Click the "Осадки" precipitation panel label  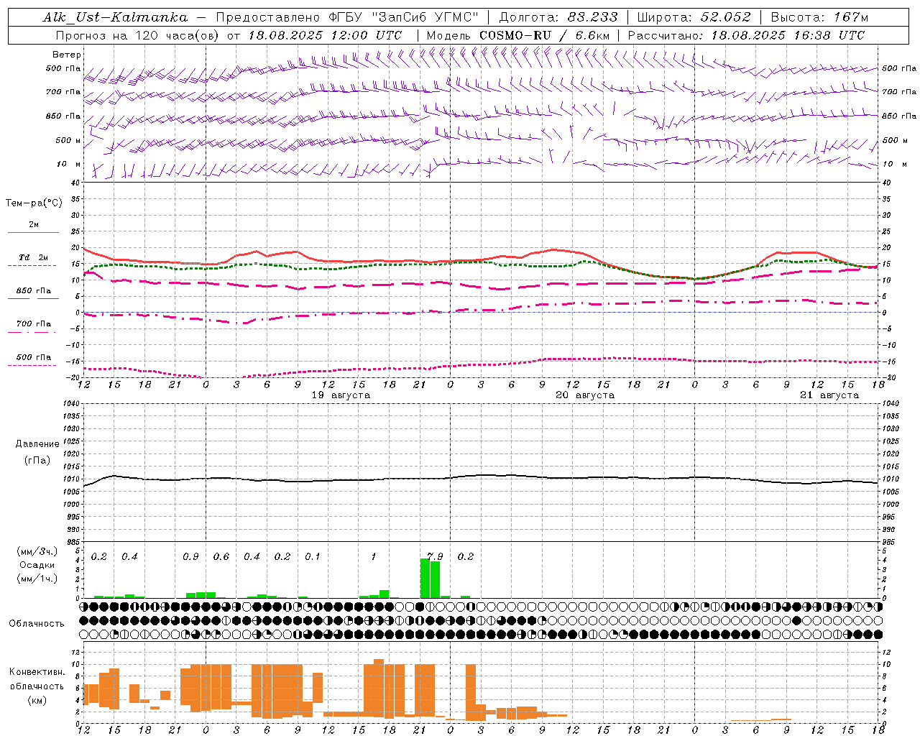pos(37,565)
